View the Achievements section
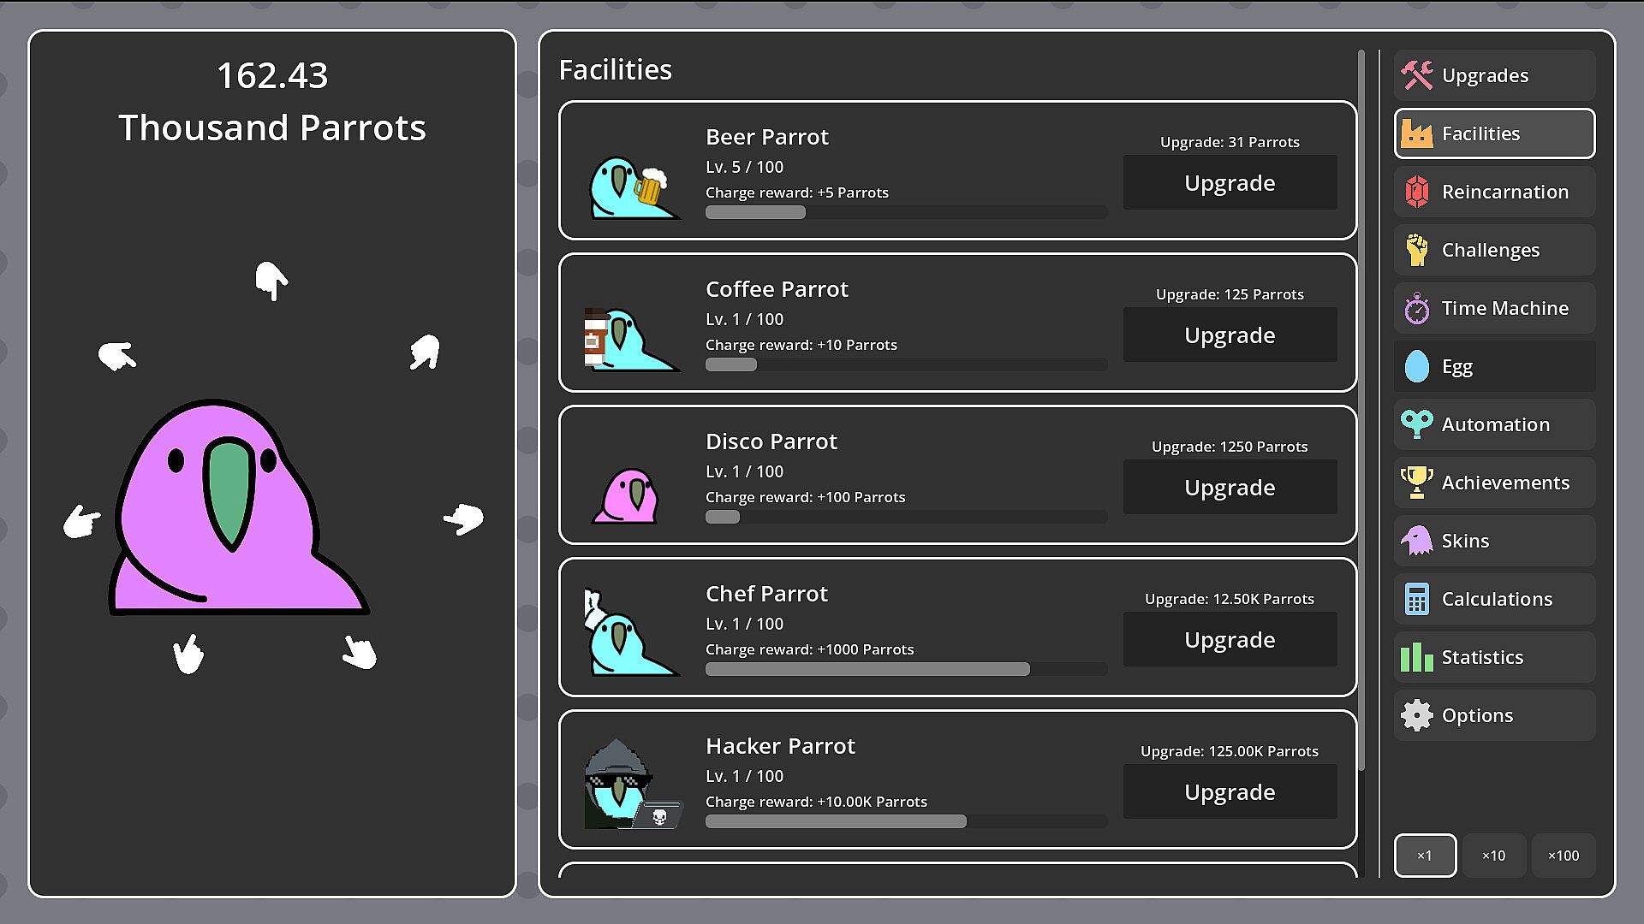 tap(1494, 483)
